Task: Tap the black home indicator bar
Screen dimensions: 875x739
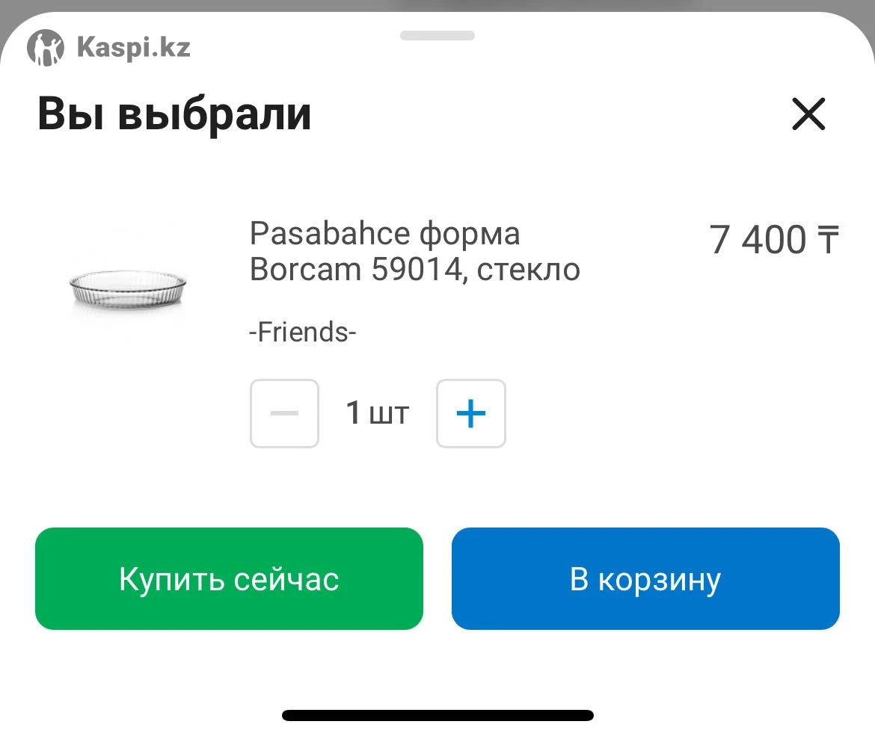Action: 437,716
